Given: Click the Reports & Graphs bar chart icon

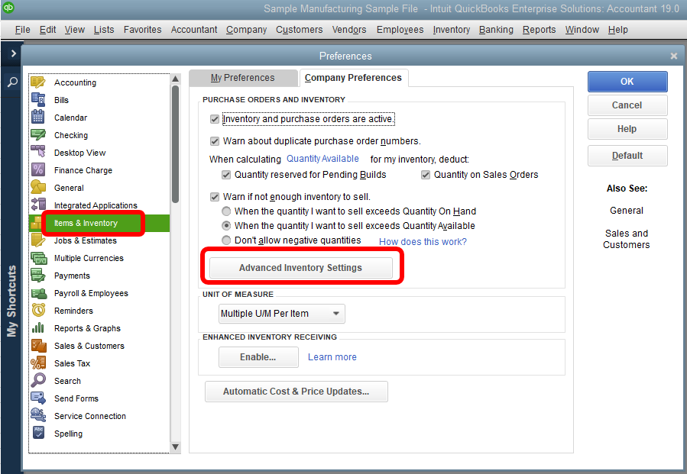Looking at the screenshot, I should (38, 327).
